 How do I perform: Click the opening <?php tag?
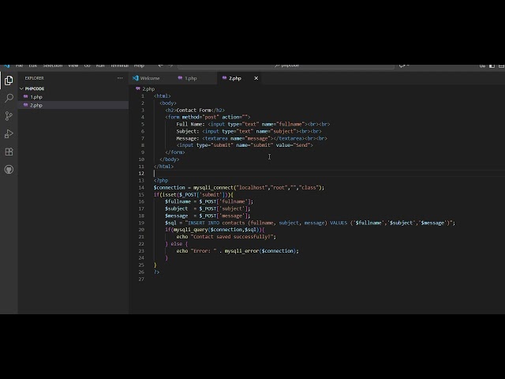click(161, 181)
